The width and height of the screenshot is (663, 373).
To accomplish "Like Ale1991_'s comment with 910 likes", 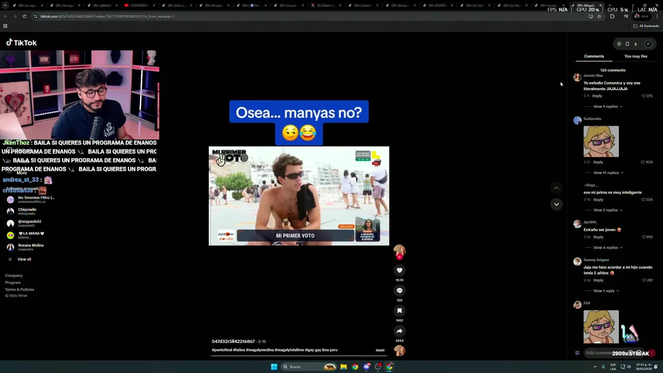I will pos(644,237).
